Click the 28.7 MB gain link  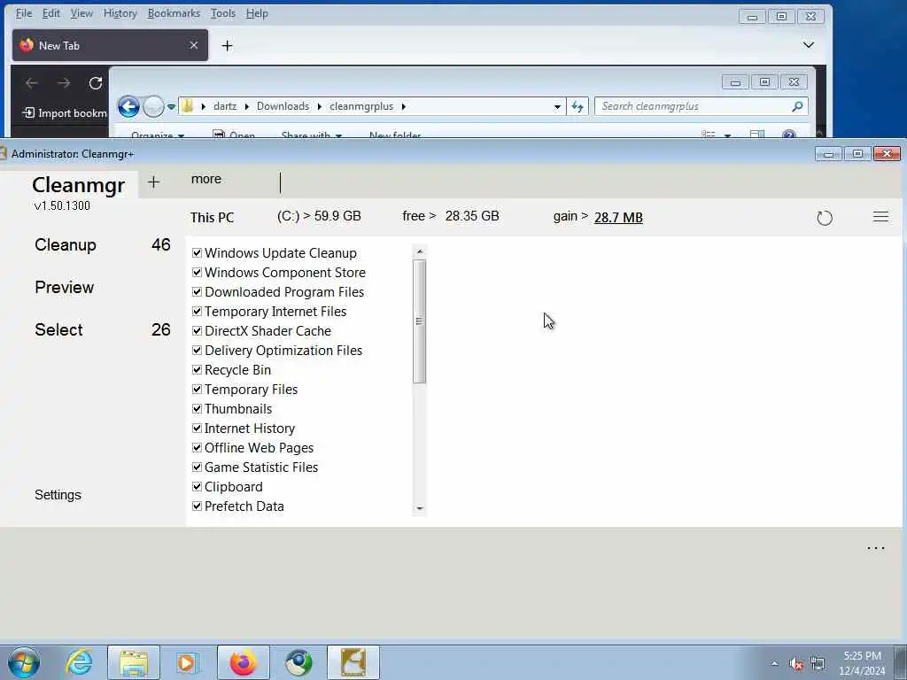click(618, 218)
